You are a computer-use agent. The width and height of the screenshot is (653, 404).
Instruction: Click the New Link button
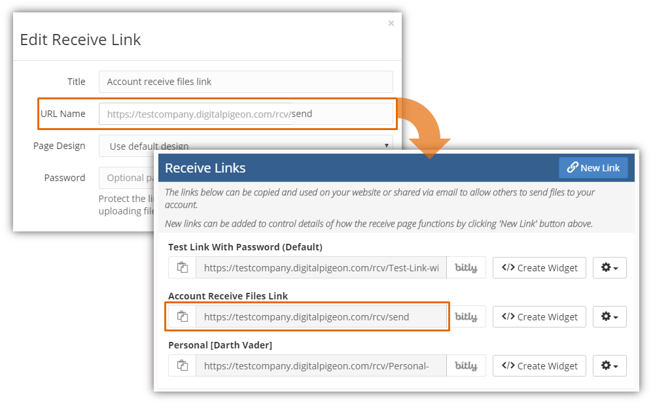tap(593, 167)
